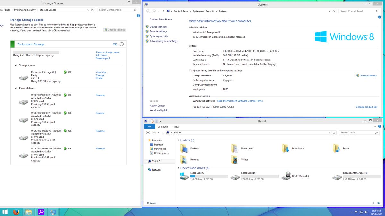This screenshot has width=385, height=216.
Task: Go to Control Panel Home
Action: pos(161,20)
